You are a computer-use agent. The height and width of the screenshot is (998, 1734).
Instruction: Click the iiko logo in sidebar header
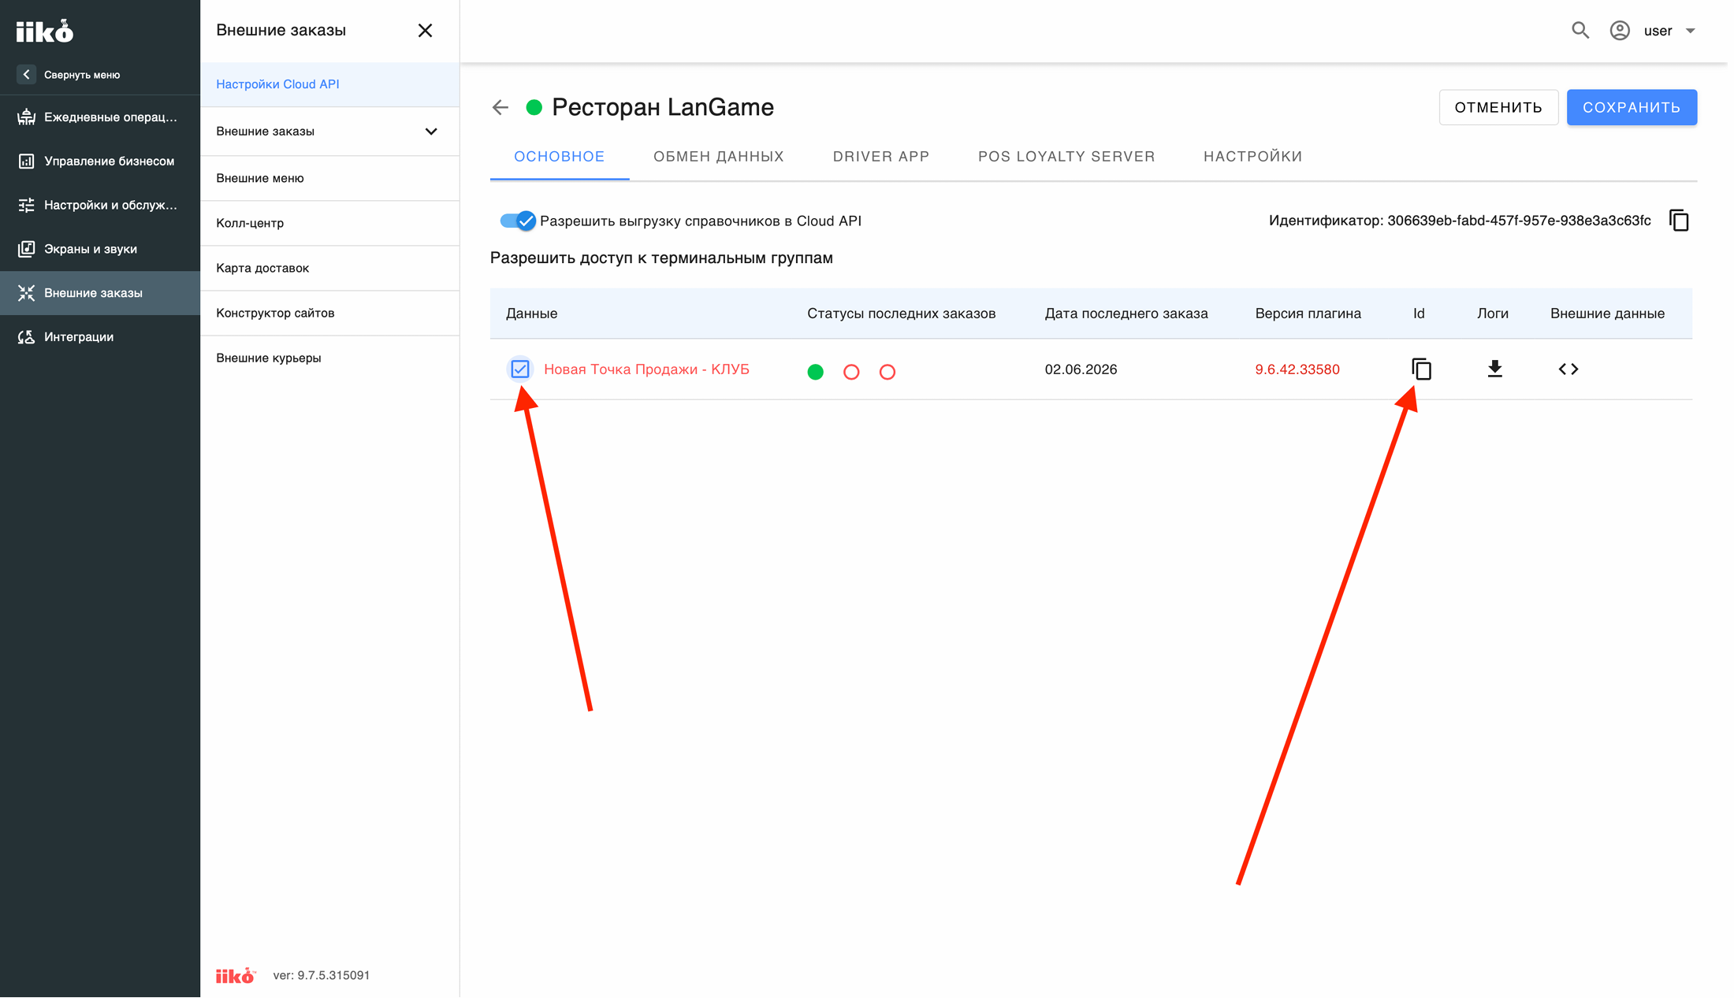[x=45, y=31]
